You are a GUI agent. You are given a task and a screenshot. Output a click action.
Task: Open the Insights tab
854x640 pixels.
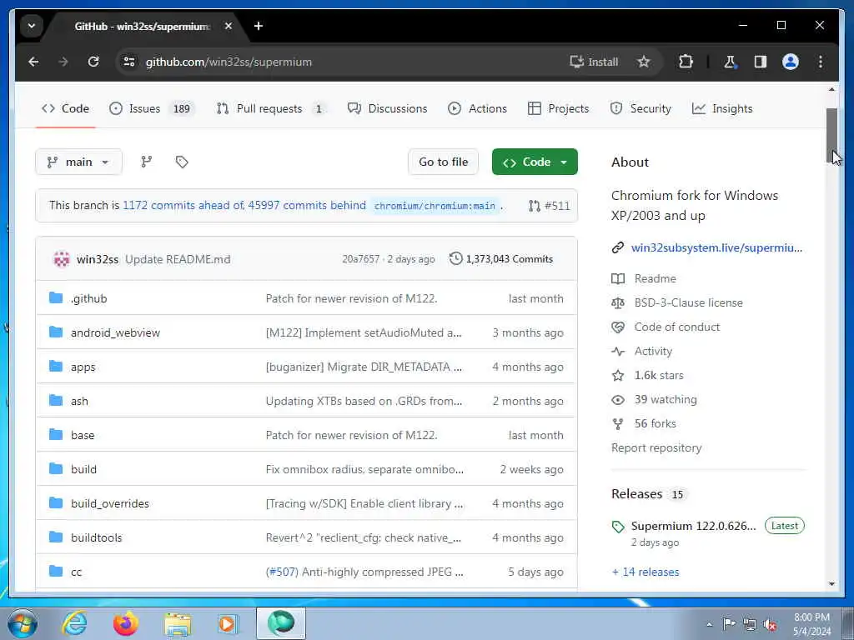(x=722, y=109)
